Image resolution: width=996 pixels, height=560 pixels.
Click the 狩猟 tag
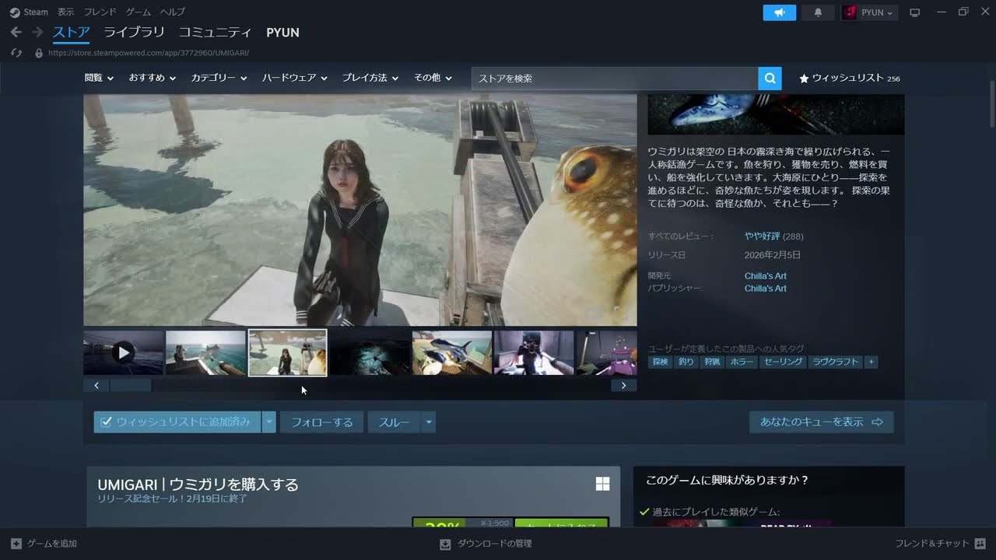pos(712,362)
